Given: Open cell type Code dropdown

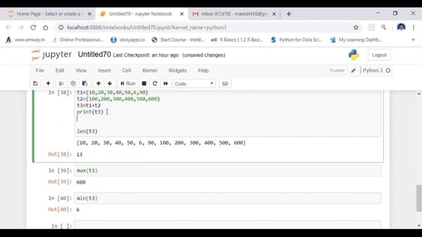Looking at the screenshot, I should pyautogui.click(x=194, y=84).
